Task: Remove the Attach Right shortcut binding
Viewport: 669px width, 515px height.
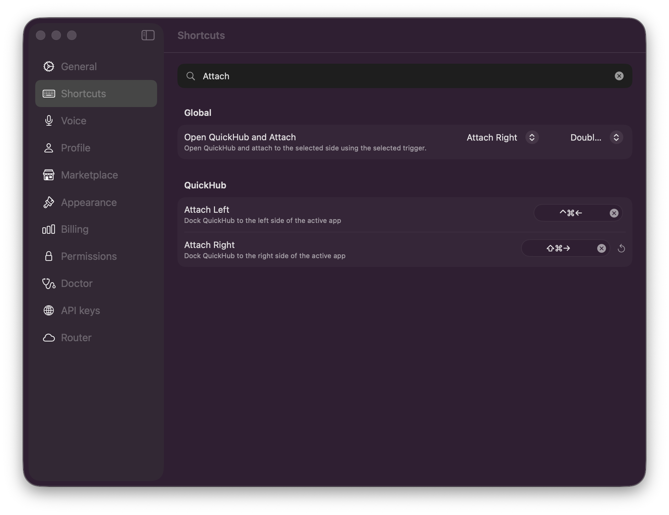Action: (x=602, y=248)
